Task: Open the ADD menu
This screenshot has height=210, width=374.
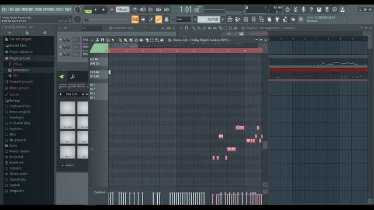Action: click(18, 9)
